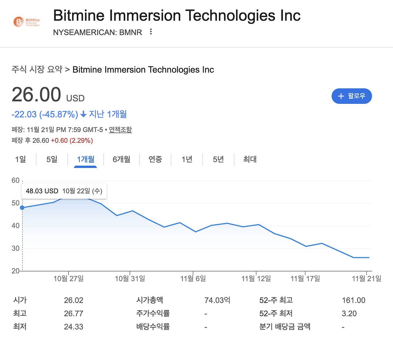Viewport: 393px width, 338px height.
Task: Switch chart to 연중 range
Action: pyautogui.click(x=155, y=159)
